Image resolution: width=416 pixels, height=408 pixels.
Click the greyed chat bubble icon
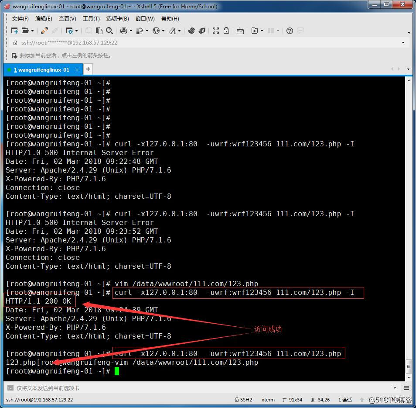[x=300, y=31]
